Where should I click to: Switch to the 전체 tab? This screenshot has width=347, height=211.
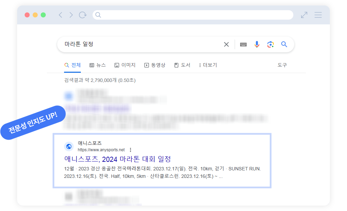[x=72, y=65]
